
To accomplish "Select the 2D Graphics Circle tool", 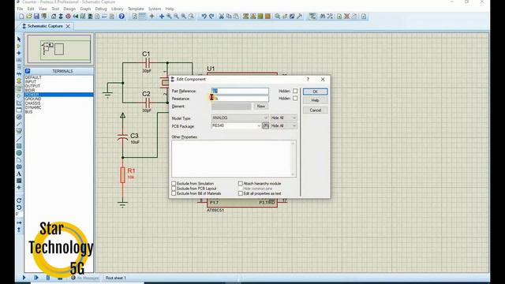I will coord(19,153).
